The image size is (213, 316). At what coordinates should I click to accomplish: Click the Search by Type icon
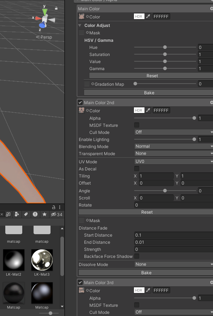click(x=17, y=214)
